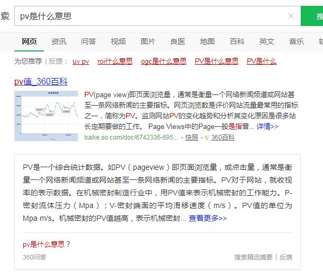Expand the baike summary via 详情>>
This screenshot has width=323, height=276.
click(267, 126)
